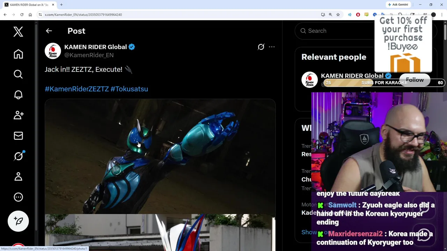View site information icon in address bar

pos(40,15)
